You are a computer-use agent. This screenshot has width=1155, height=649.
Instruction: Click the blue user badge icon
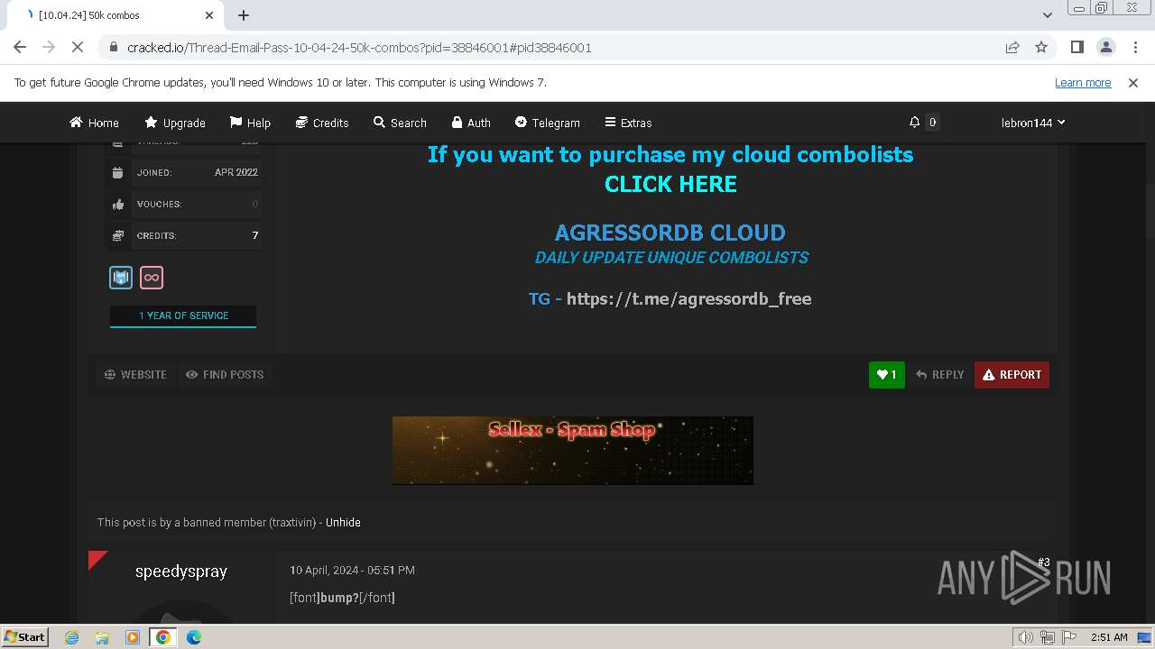121,278
